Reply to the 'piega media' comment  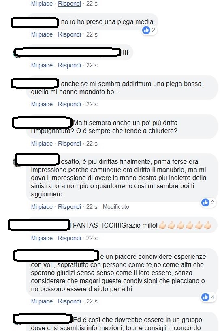click(69, 34)
